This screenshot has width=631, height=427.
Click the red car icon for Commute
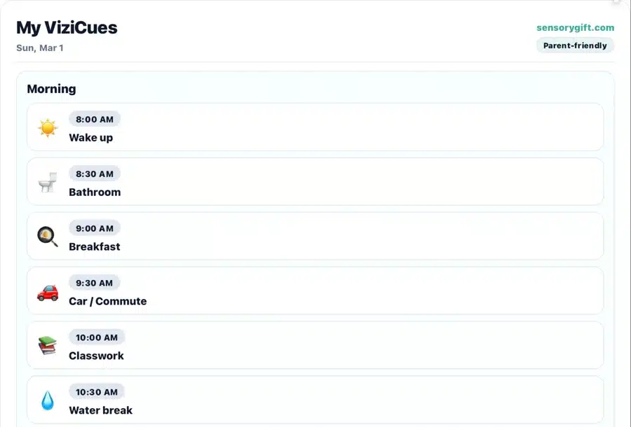click(x=46, y=292)
